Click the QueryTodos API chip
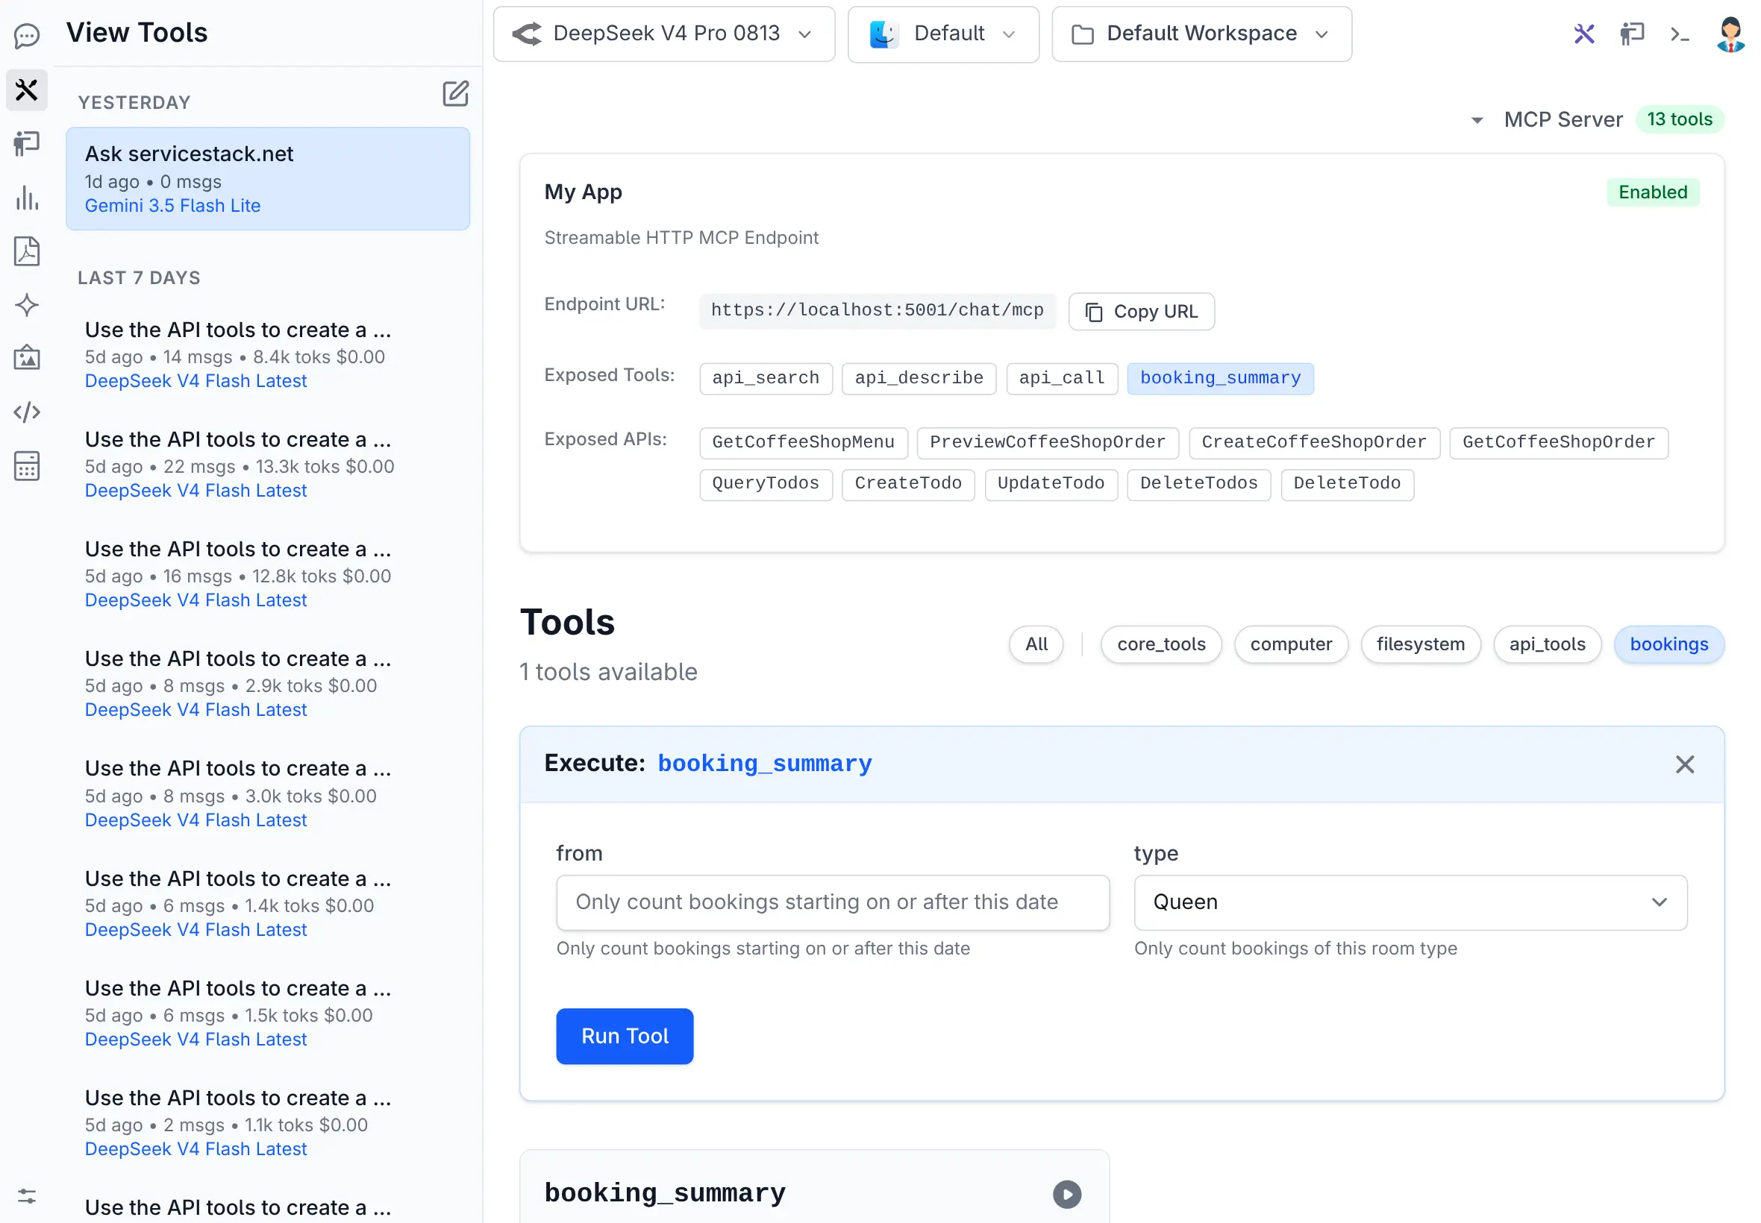Viewport: 1761px width, 1223px height. pyautogui.click(x=765, y=484)
